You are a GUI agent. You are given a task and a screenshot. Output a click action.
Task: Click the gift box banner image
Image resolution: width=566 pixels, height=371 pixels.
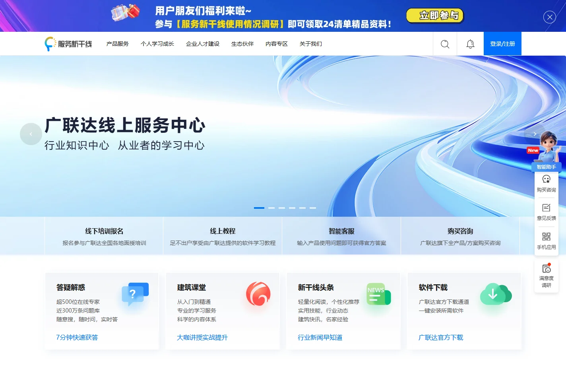125,12
